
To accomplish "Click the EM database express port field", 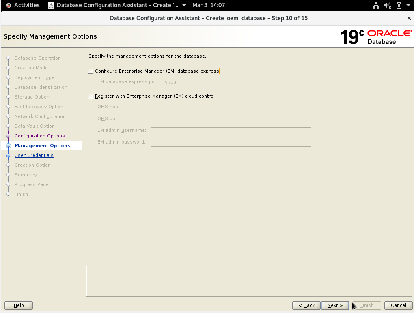I will click(237, 82).
